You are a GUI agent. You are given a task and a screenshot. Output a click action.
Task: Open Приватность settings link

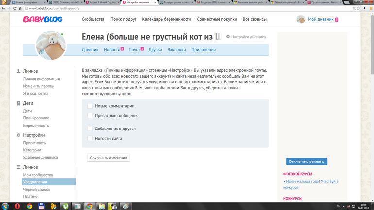coord(34,143)
